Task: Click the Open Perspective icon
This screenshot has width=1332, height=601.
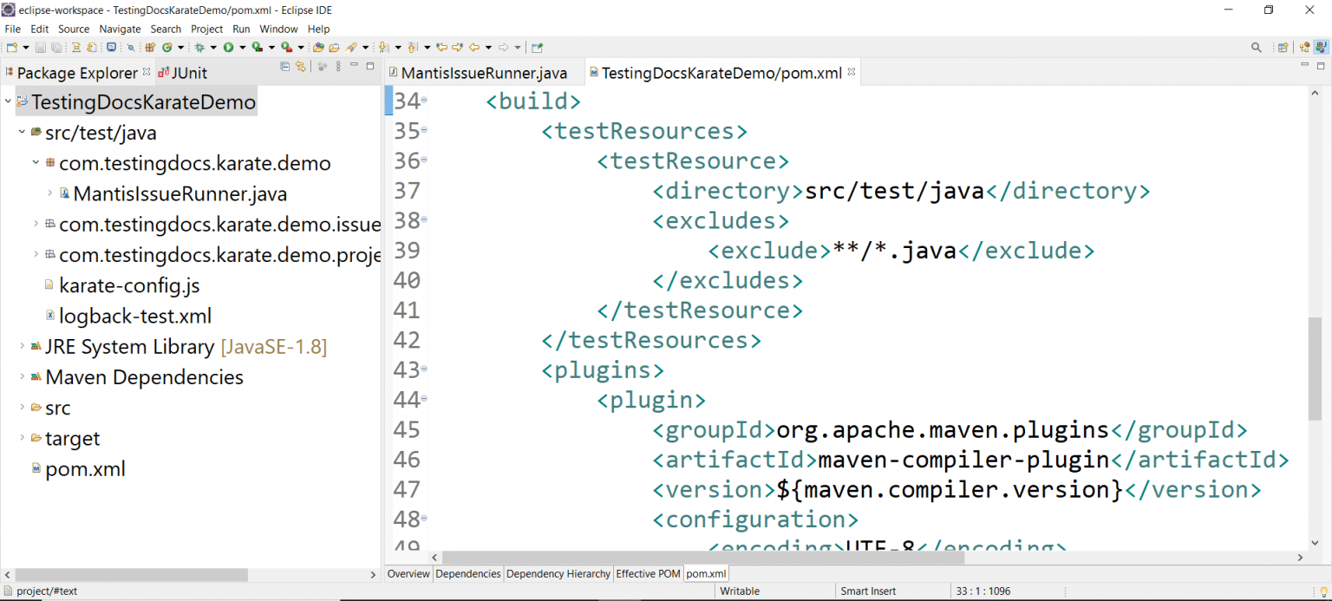Action: [x=1283, y=48]
